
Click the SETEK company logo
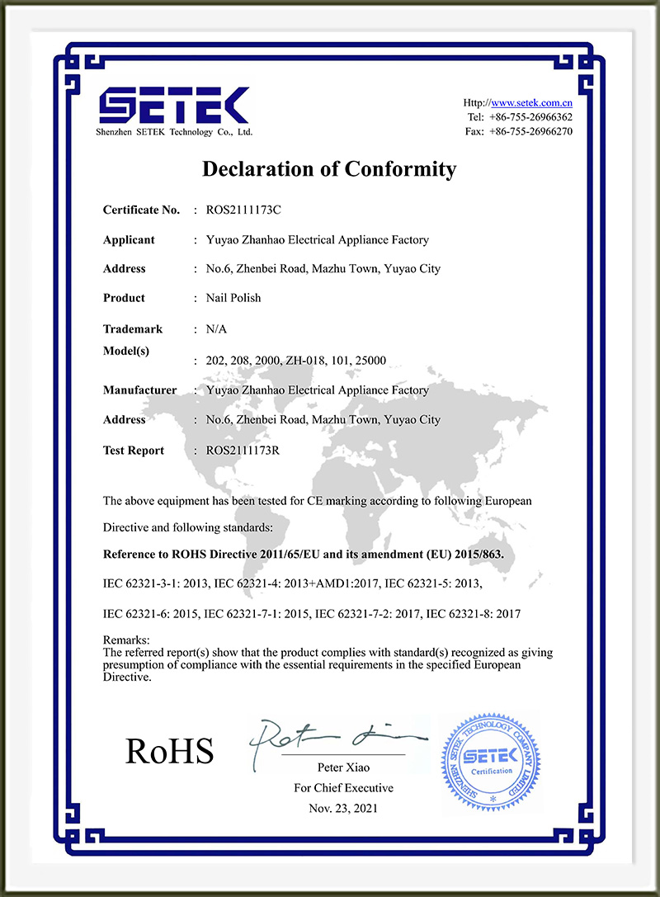[174, 106]
